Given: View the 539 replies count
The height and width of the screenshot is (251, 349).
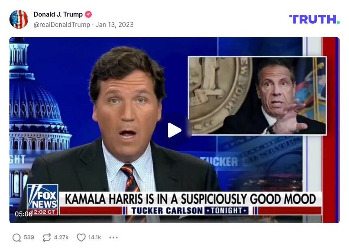Looking at the screenshot, I should coord(29,238).
